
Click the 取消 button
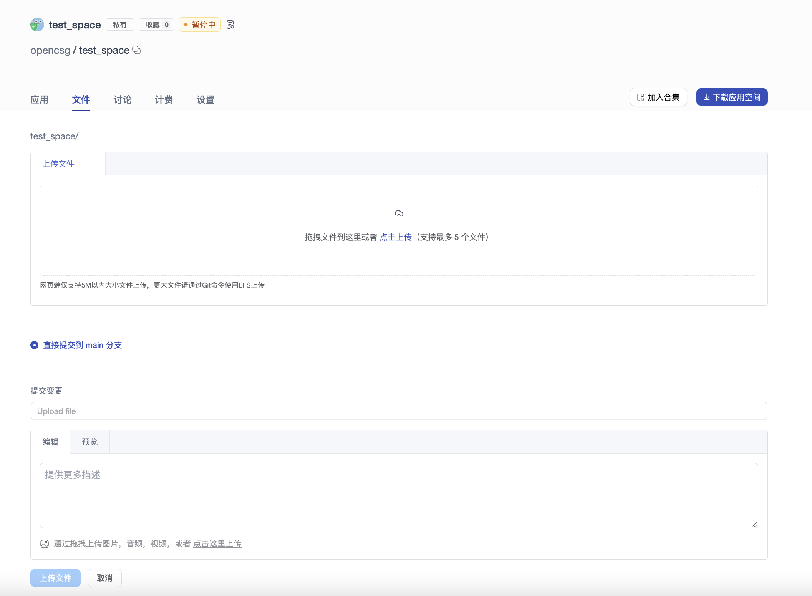point(104,578)
